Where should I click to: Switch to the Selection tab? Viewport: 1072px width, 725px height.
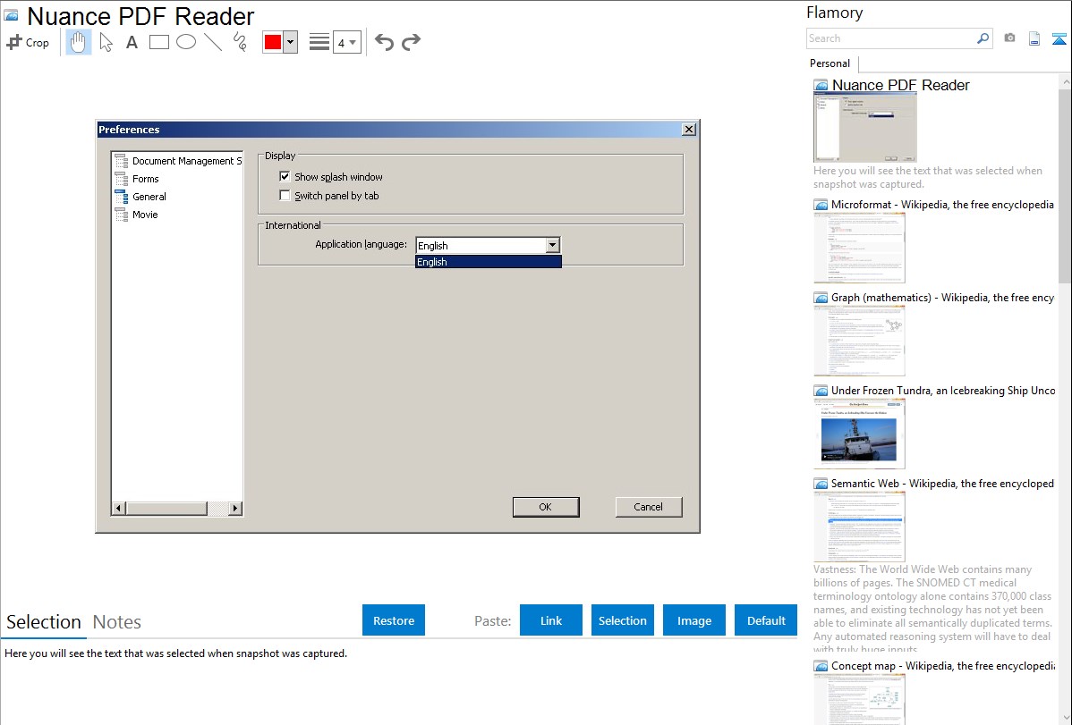coord(44,622)
